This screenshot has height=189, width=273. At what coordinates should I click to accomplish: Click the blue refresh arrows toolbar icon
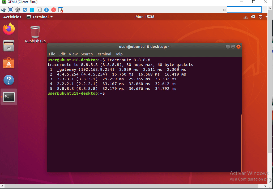point(25,10)
